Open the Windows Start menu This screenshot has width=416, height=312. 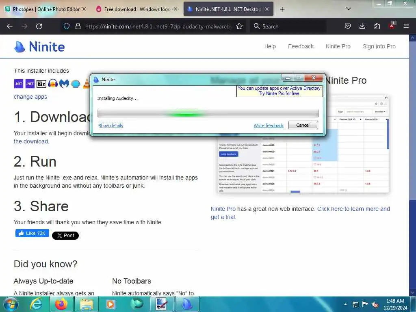[10, 304]
